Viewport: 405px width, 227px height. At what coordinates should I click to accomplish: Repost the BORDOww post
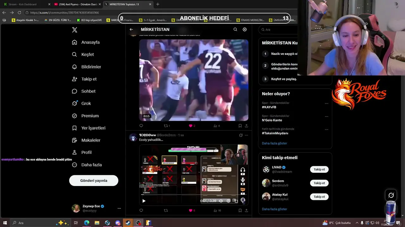click(166, 210)
